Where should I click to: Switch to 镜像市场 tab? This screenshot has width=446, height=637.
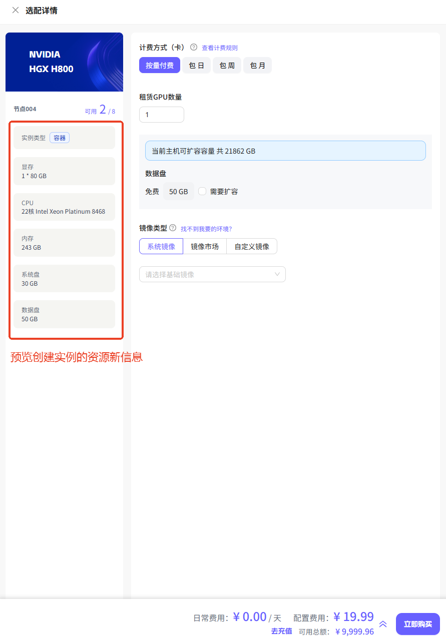[205, 246]
